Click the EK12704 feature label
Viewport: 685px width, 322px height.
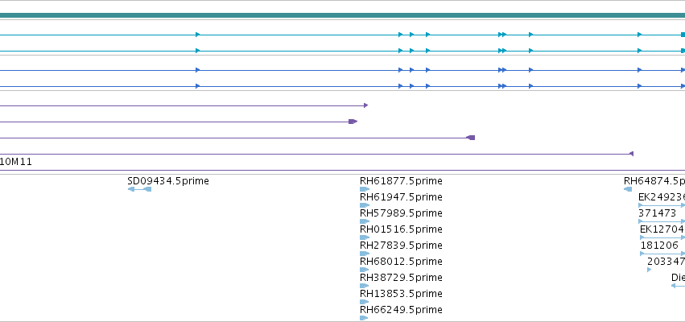(x=662, y=229)
